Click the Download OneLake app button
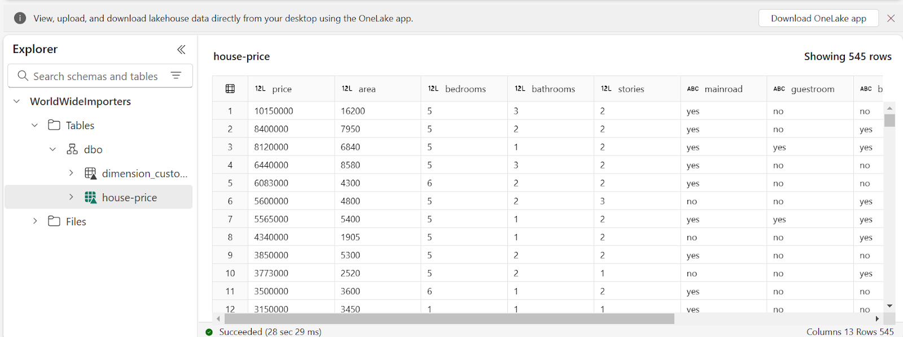The height and width of the screenshot is (337, 903). (x=818, y=18)
